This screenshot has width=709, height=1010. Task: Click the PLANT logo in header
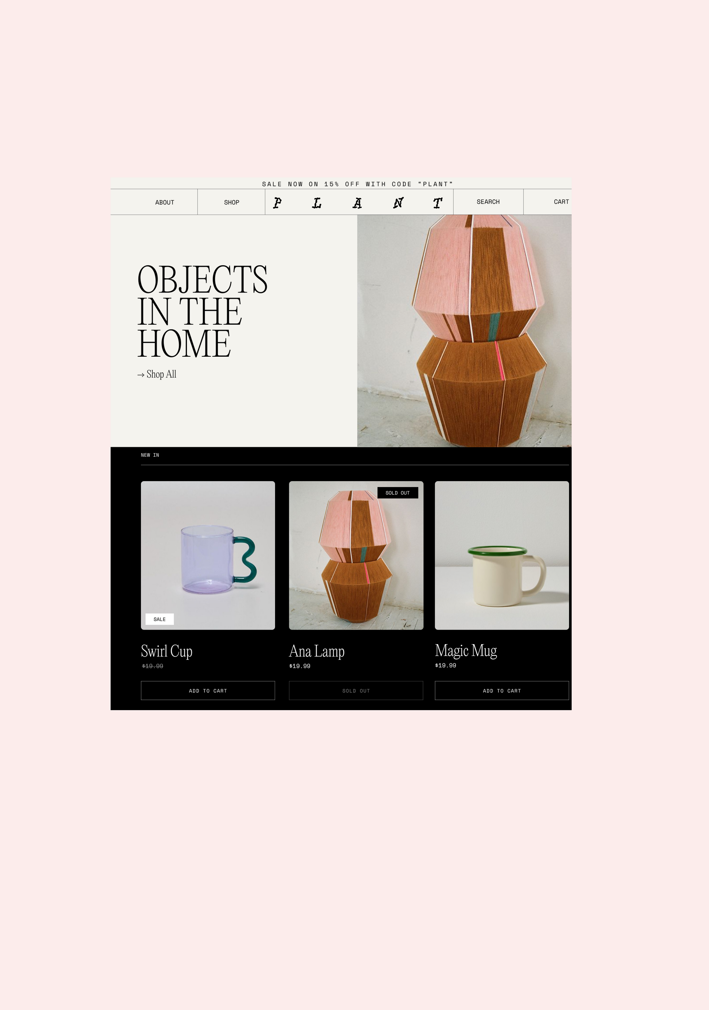pyautogui.click(x=358, y=203)
